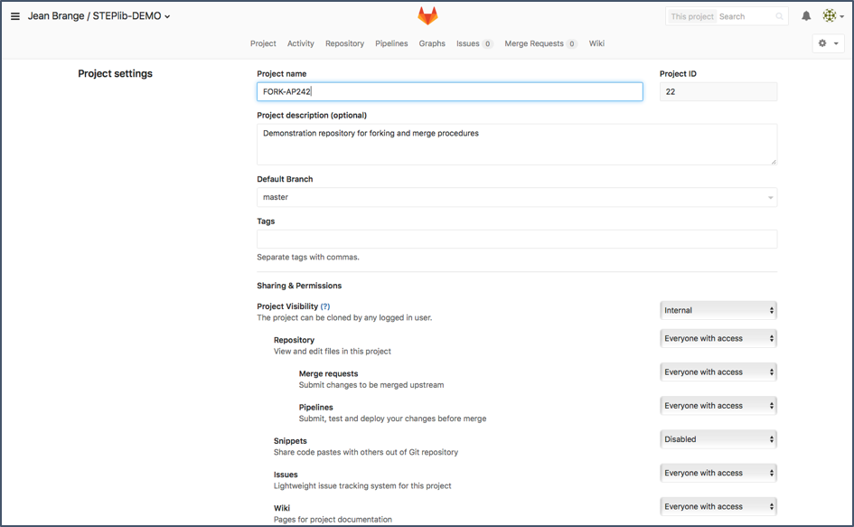Click the Project name text field

449,91
